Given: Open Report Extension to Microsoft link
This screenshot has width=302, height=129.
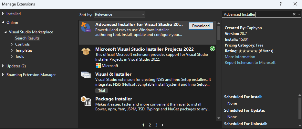Looking at the screenshot, I should pyautogui.click(x=250, y=63).
